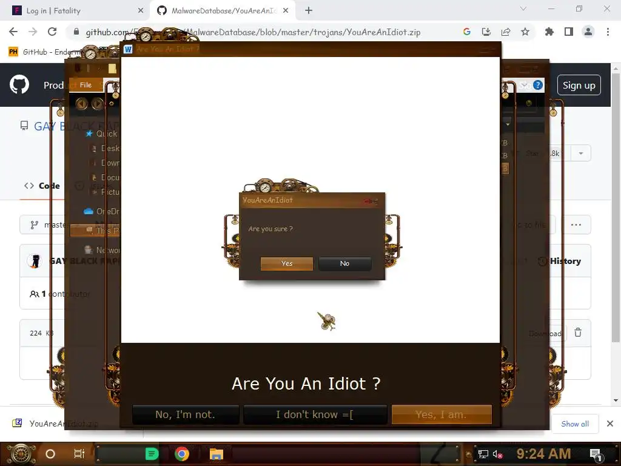Screen dimensions: 621x466
Task: Go forward in Chrome
Action: [33, 32]
